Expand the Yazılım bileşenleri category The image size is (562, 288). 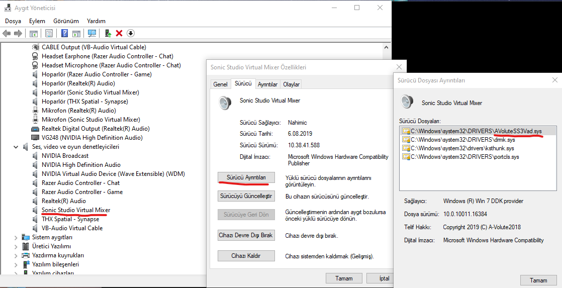(16, 264)
